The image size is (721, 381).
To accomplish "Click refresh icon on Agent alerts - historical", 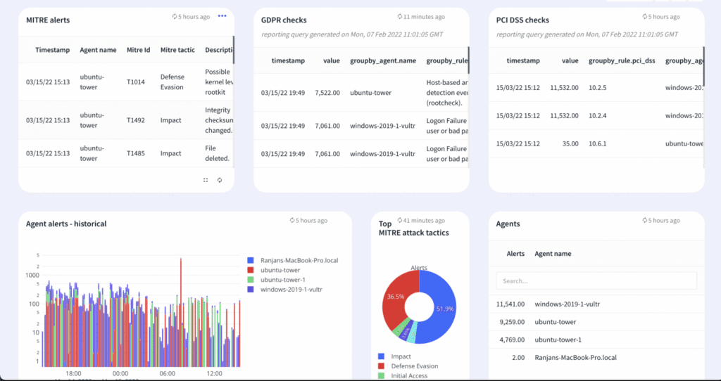I will pos(292,220).
